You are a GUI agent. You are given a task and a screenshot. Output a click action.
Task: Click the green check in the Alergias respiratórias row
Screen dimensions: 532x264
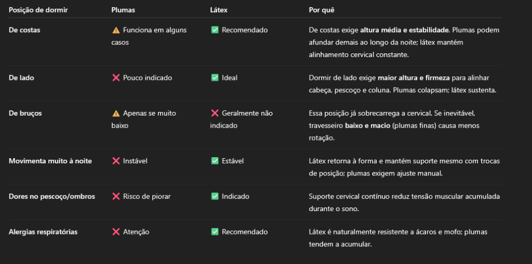pyautogui.click(x=215, y=232)
